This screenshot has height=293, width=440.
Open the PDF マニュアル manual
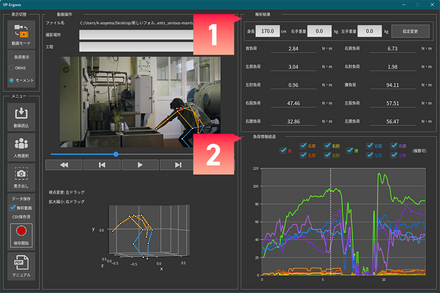(x=21, y=264)
